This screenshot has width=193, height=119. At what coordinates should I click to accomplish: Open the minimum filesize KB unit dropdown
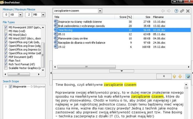pyautogui.click(x=20, y=15)
